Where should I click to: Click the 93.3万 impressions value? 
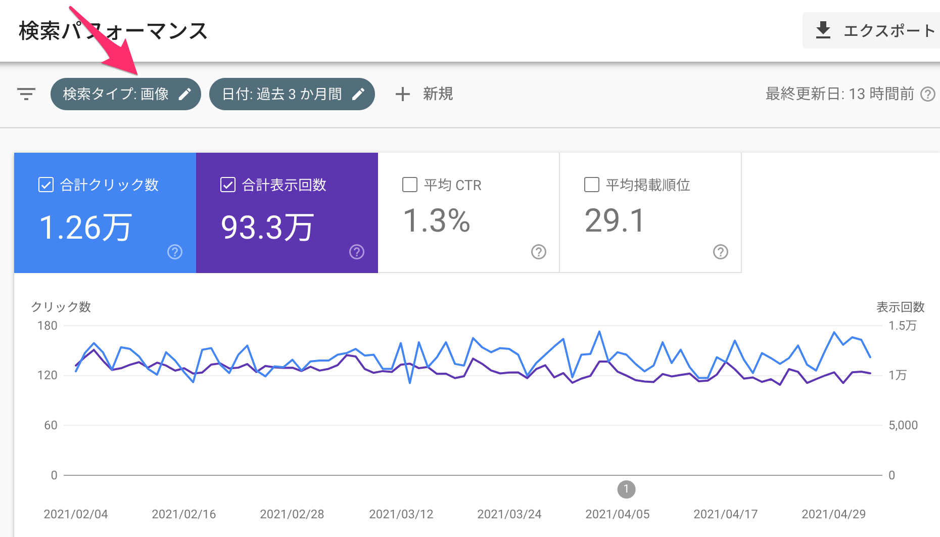tap(267, 227)
